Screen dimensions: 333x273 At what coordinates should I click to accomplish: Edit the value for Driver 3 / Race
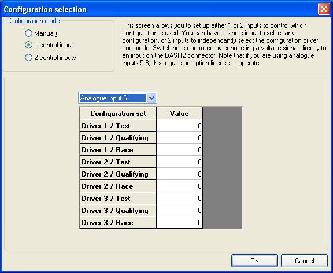179,222
